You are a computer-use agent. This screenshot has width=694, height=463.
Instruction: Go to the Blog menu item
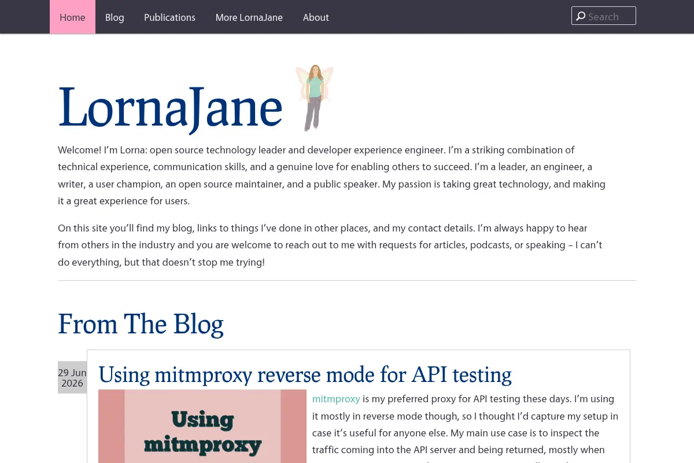(115, 17)
